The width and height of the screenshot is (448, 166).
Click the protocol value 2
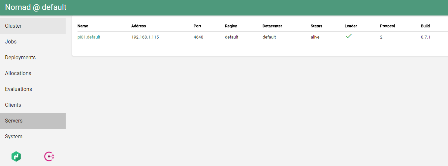point(381,37)
